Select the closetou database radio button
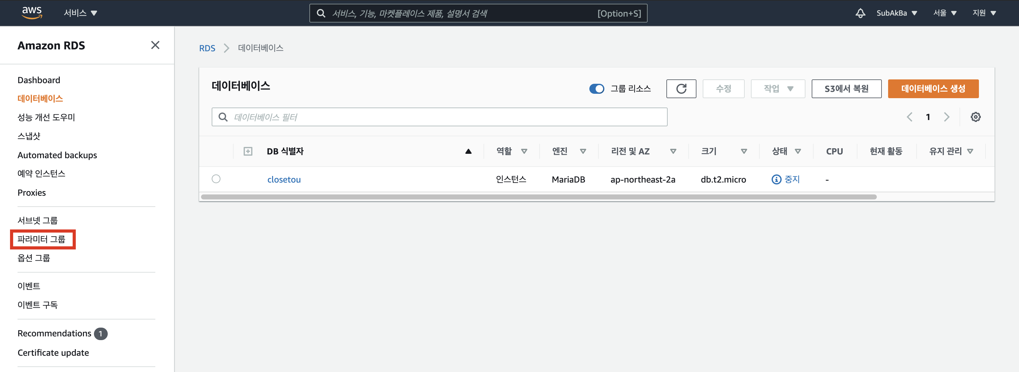The width and height of the screenshot is (1019, 372). (216, 179)
